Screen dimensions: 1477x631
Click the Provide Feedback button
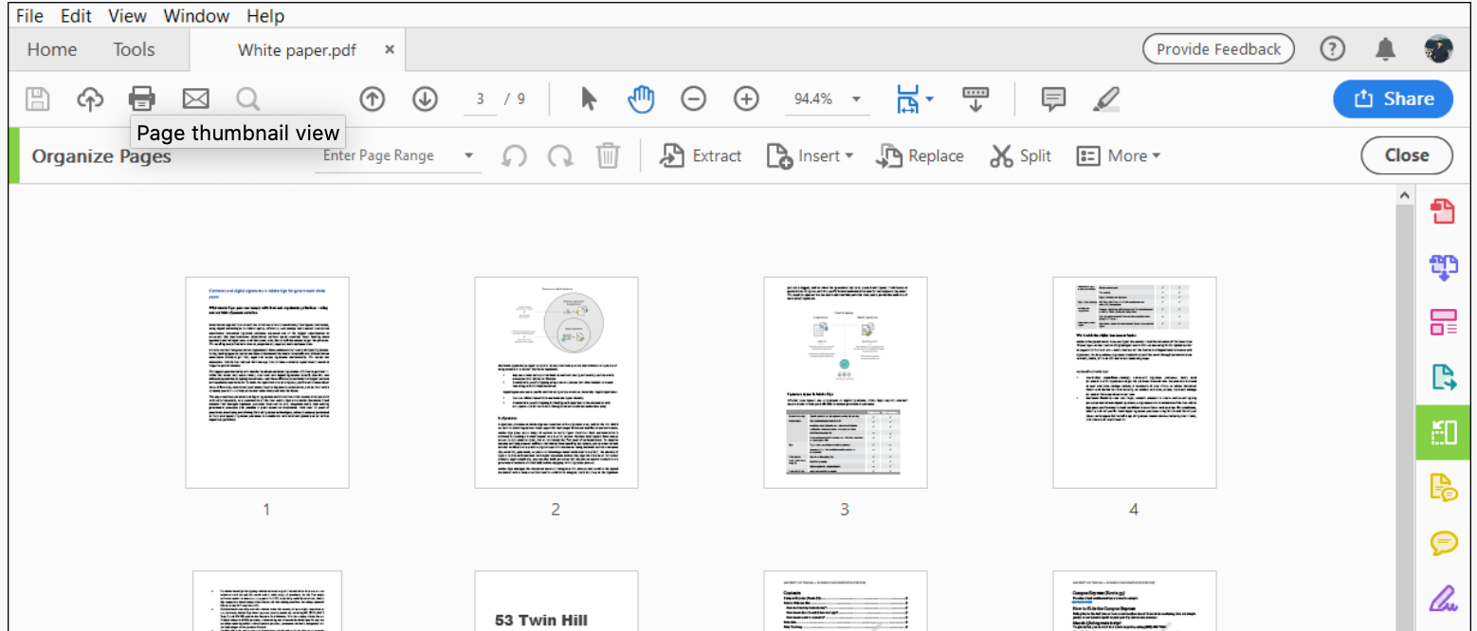coord(1218,48)
